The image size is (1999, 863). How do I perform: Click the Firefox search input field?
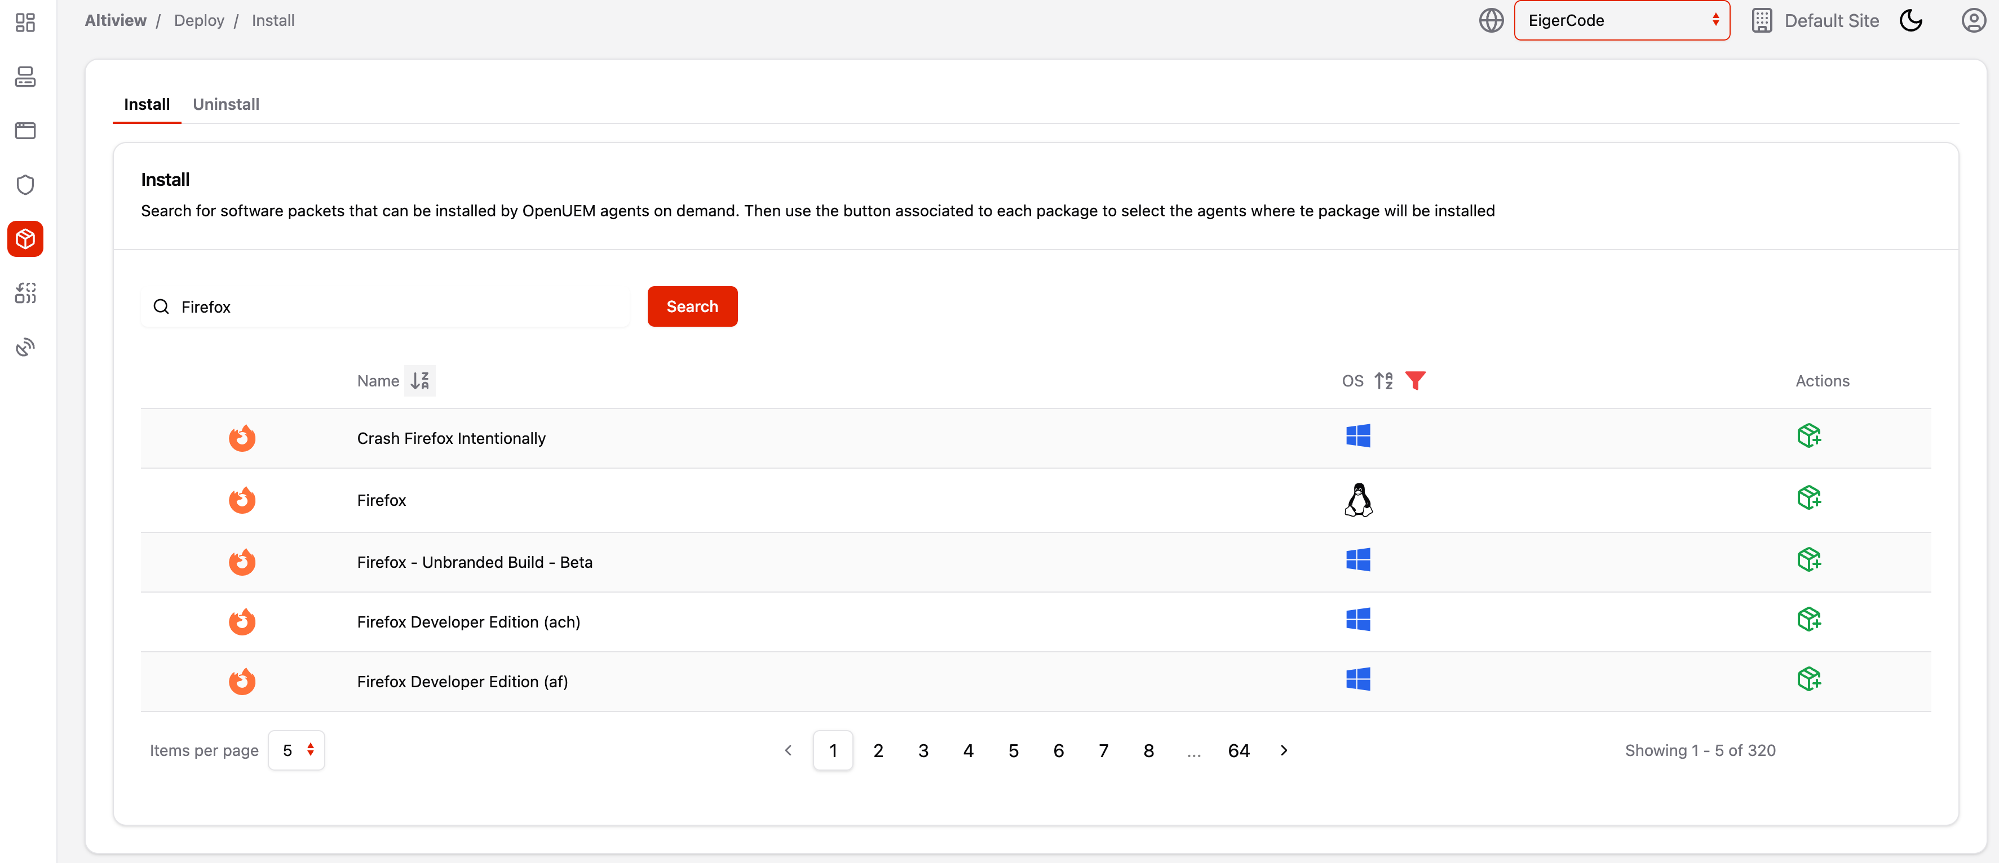(x=396, y=307)
